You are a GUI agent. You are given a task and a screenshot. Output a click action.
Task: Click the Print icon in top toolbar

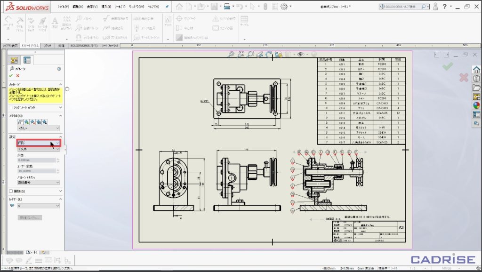(227, 7)
